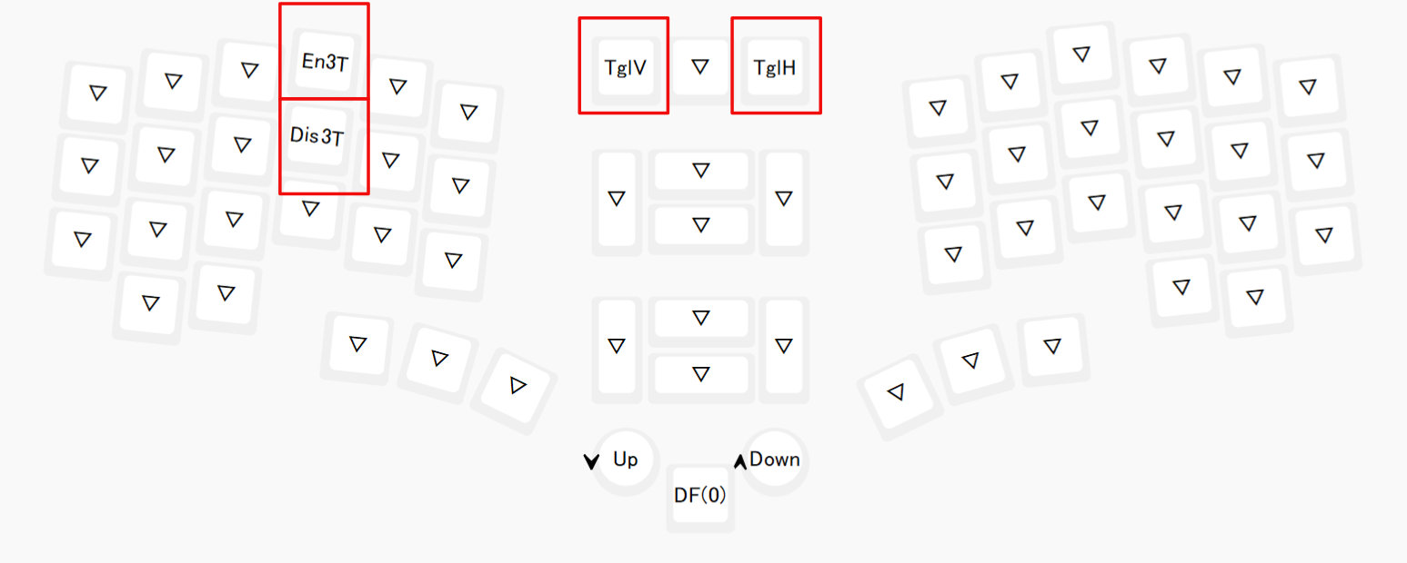Select tall vertical key below TglV
Viewport: 1407px width, 563px height.
point(617,198)
